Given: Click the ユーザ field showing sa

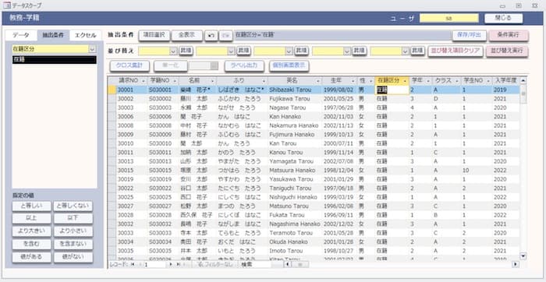Looking at the screenshot, I should [448, 19].
